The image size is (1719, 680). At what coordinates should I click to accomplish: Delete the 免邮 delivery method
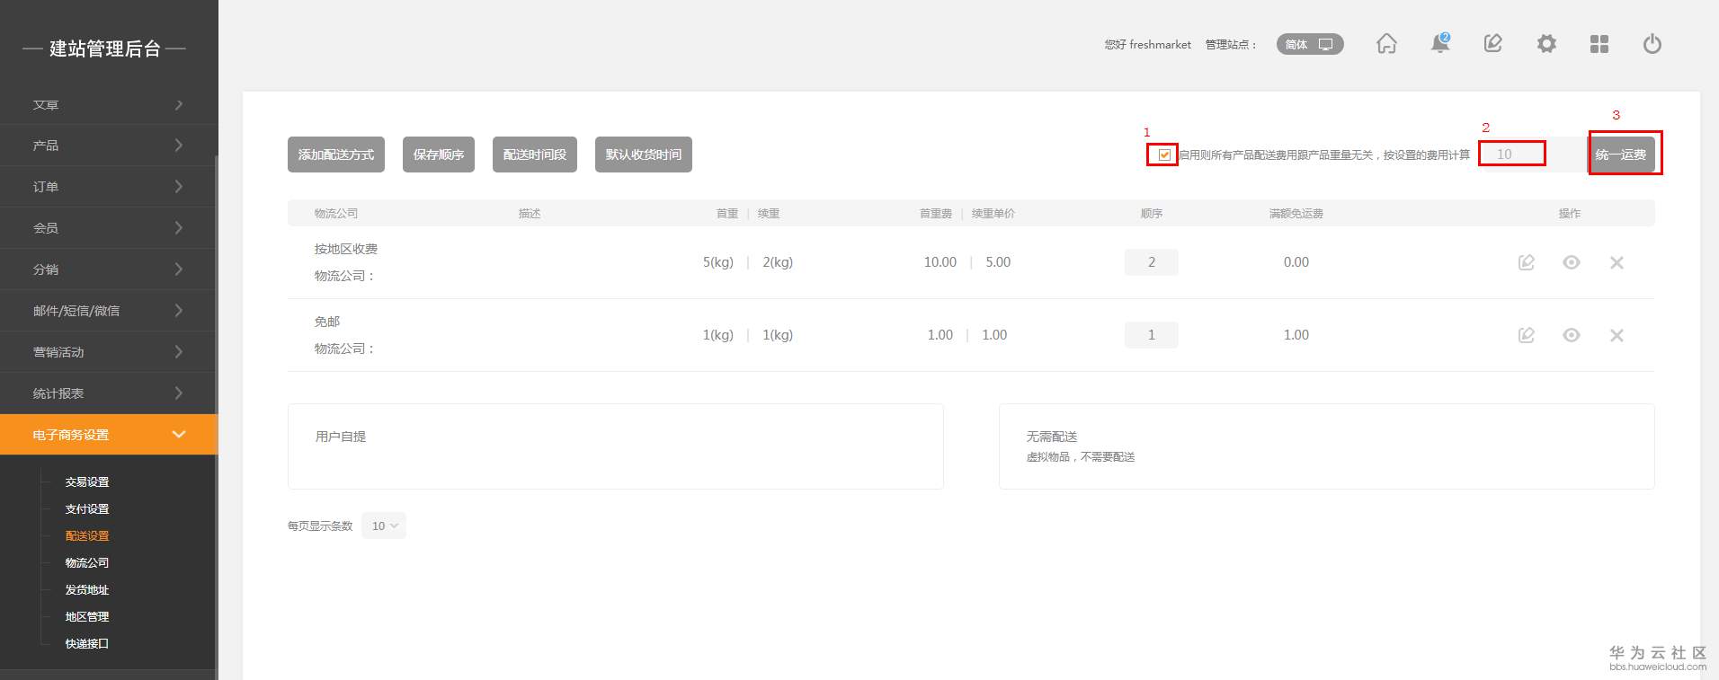coord(1617,335)
